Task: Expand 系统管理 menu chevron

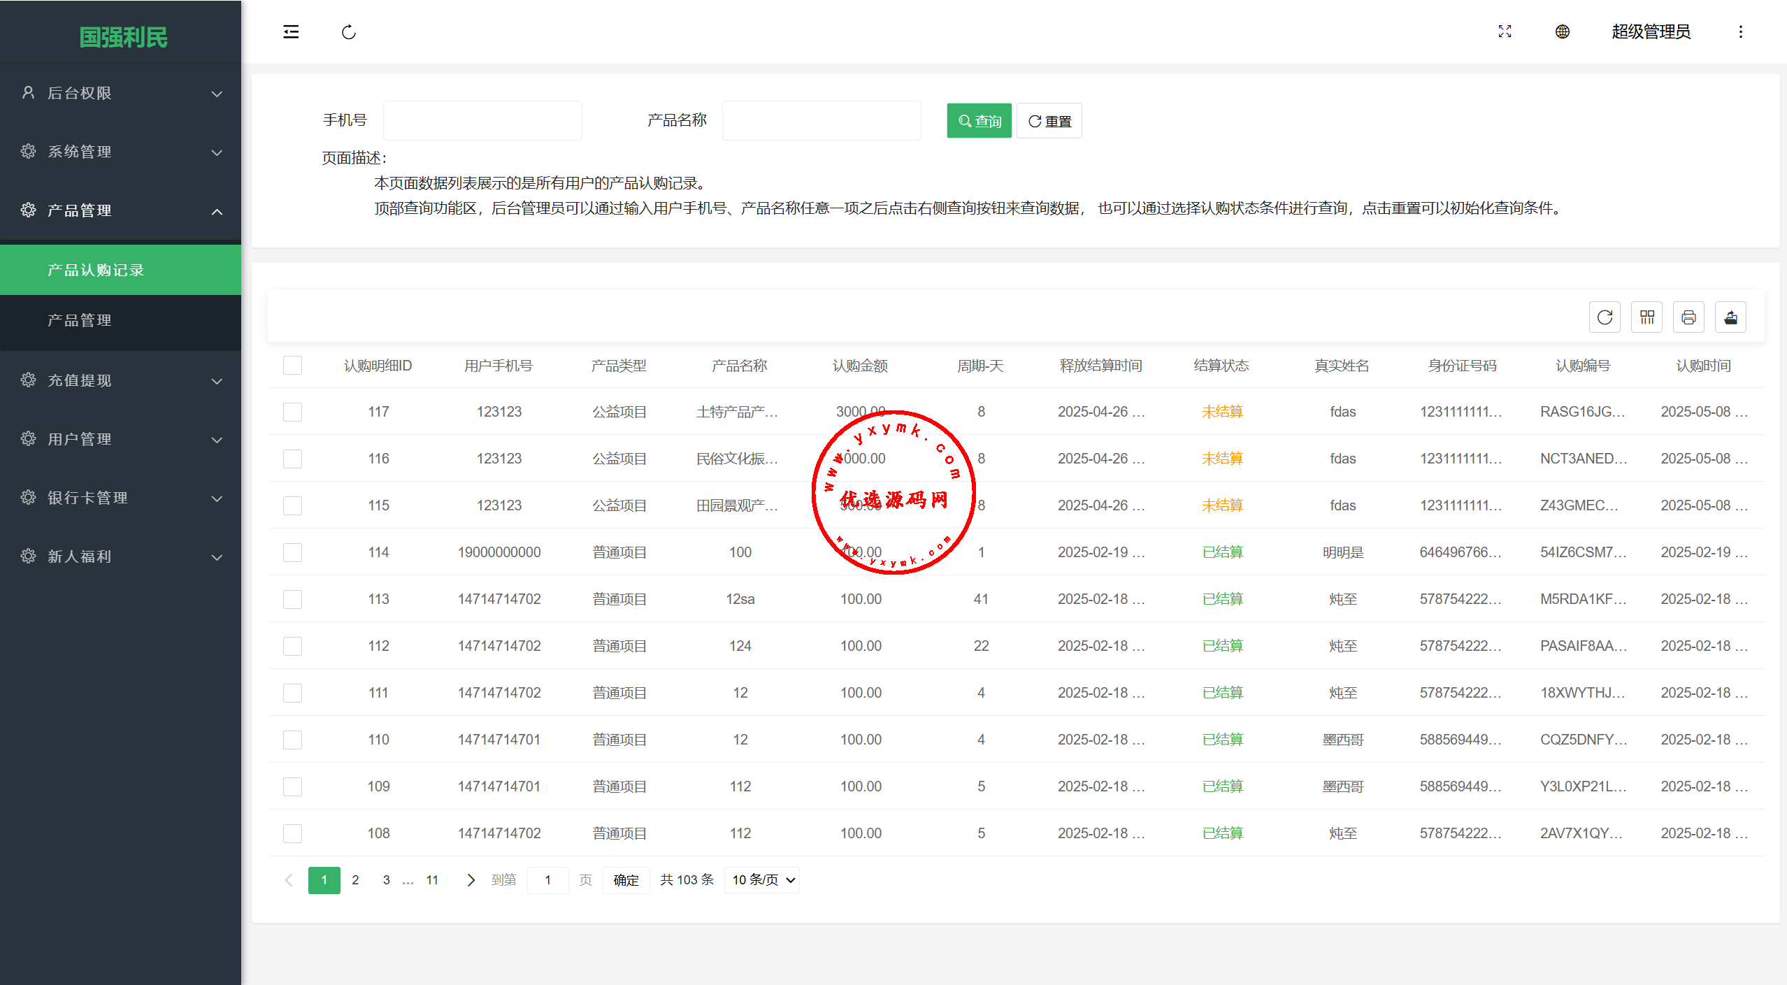Action: pyautogui.click(x=217, y=152)
